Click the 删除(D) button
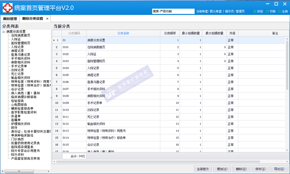Screen dimensions: 290x174 241,169
